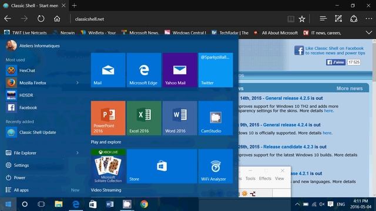This screenshot has width=376, height=211.
Task: Click the Windows Start button
Action: pos(8,205)
